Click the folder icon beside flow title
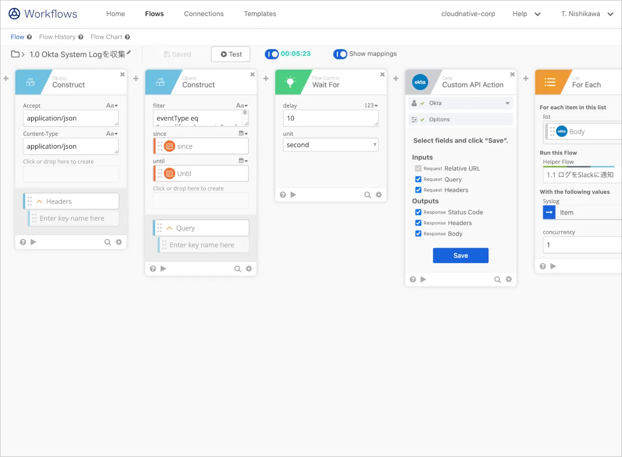This screenshot has width=622, height=457. [16, 54]
